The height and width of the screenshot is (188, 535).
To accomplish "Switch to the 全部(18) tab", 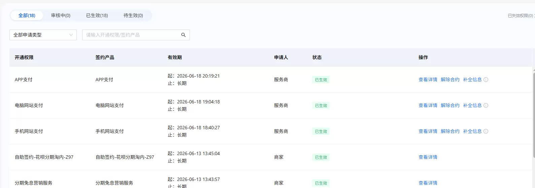I will tap(27, 15).
